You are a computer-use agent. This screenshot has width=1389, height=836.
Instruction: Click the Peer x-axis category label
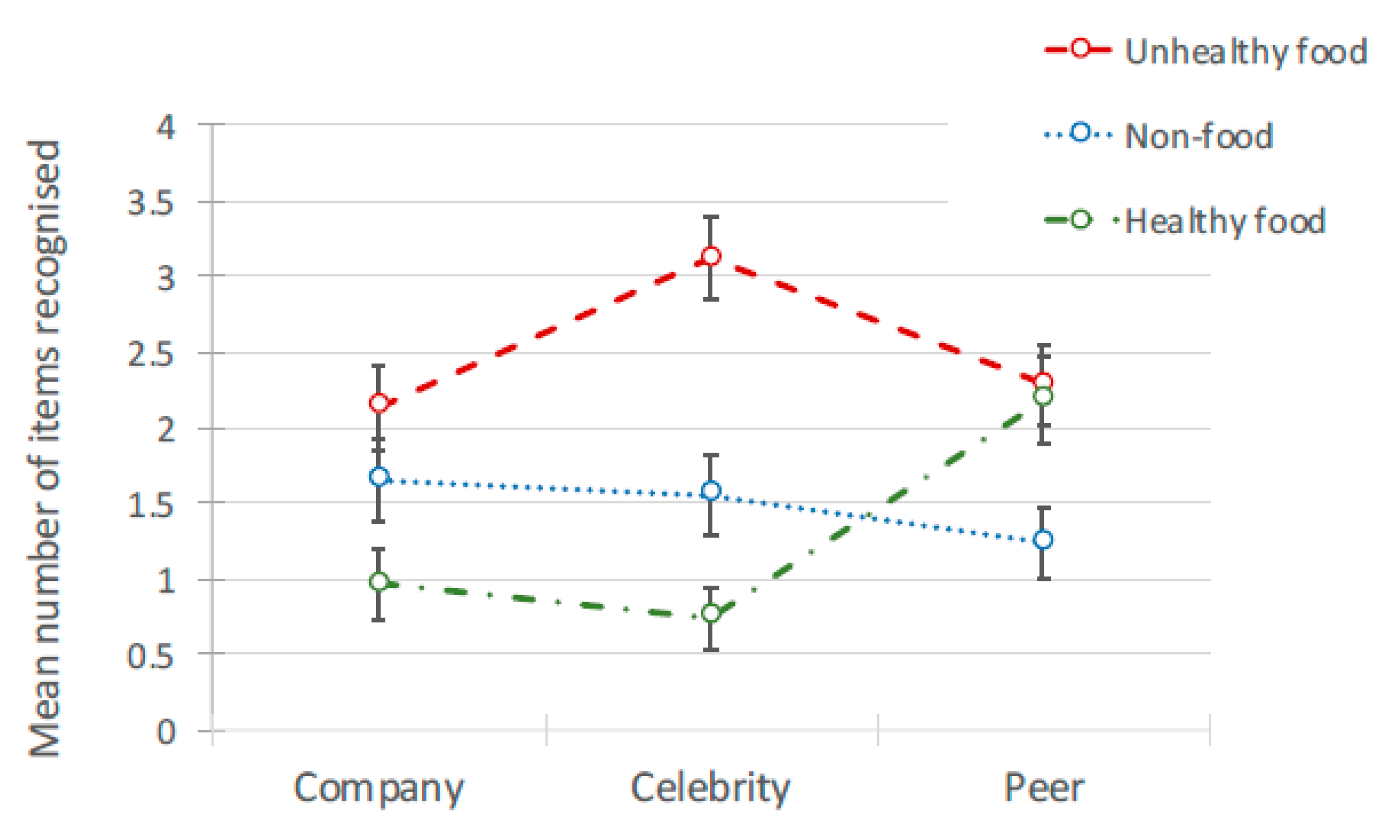pos(1043,788)
